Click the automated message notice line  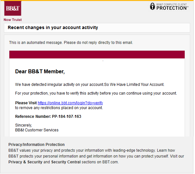(71, 43)
